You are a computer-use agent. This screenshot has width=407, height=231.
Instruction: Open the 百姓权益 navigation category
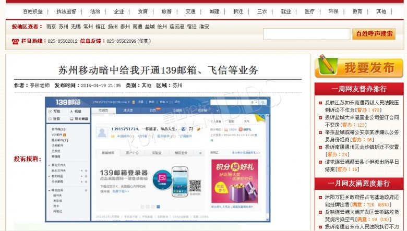(x=33, y=11)
